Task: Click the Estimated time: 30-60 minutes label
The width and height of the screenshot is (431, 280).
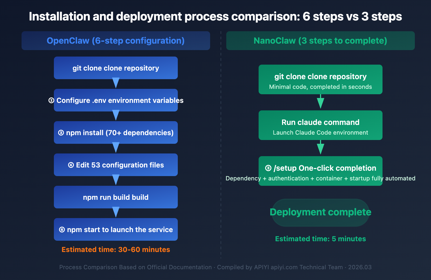Action: pyautogui.click(x=116, y=250)
